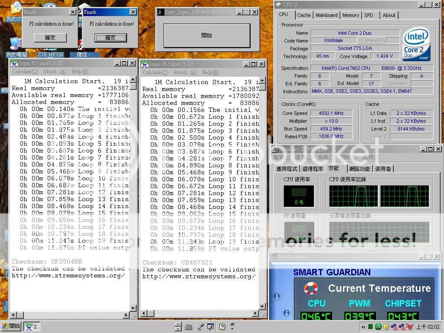Click the help question mark icon on the taskbar
The image size is (444, 333).
[x=222, y=326]
